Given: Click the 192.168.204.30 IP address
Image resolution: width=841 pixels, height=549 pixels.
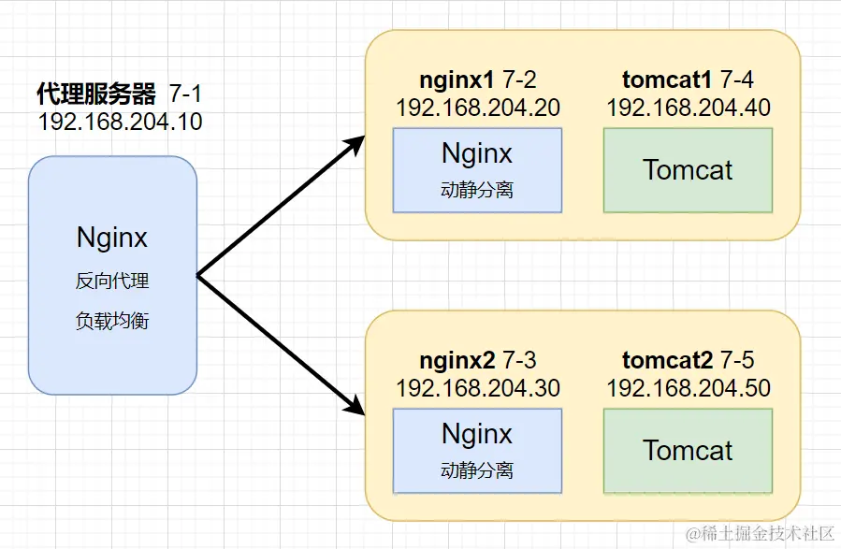Looking at the screenshot, I should click(x=478, y=388).
